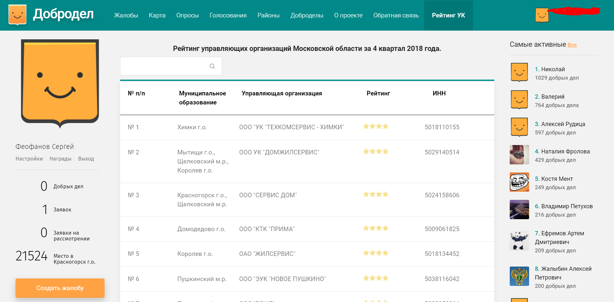This screenshot has height=302, width=614.
Task: Click the Управляющая организация column header
Action: coord(282,93)
